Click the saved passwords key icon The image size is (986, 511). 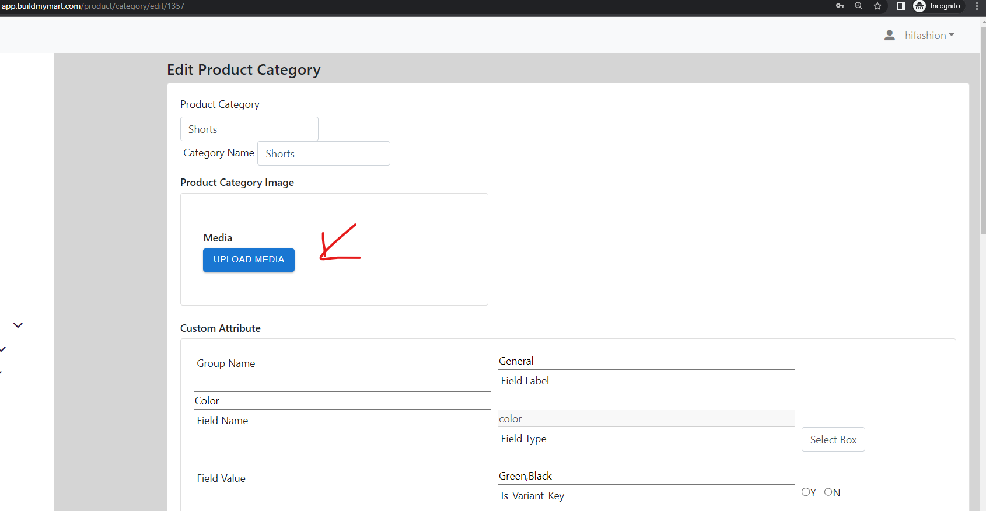pos(840,6)
